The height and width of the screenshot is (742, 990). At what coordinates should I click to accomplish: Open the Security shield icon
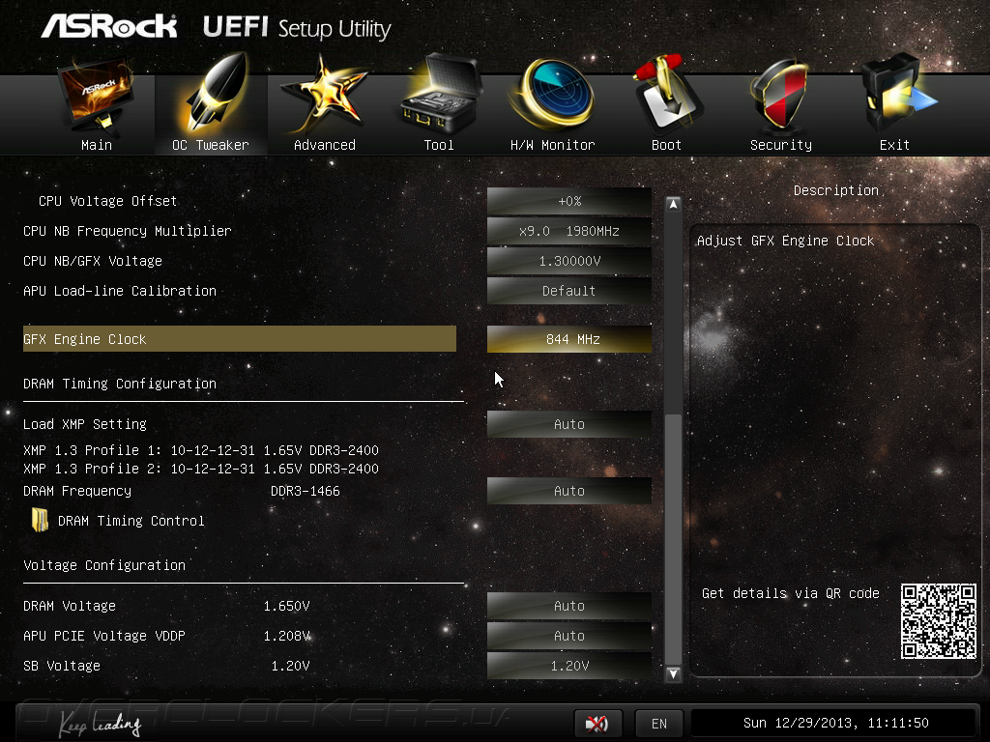[x=780, y=95]
